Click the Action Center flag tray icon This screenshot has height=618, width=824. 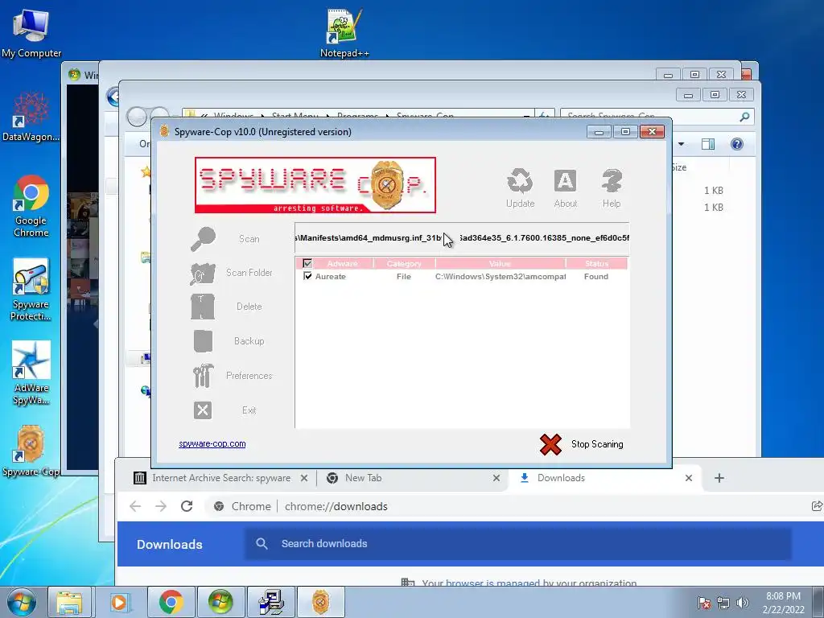click(x=704, y=603)
